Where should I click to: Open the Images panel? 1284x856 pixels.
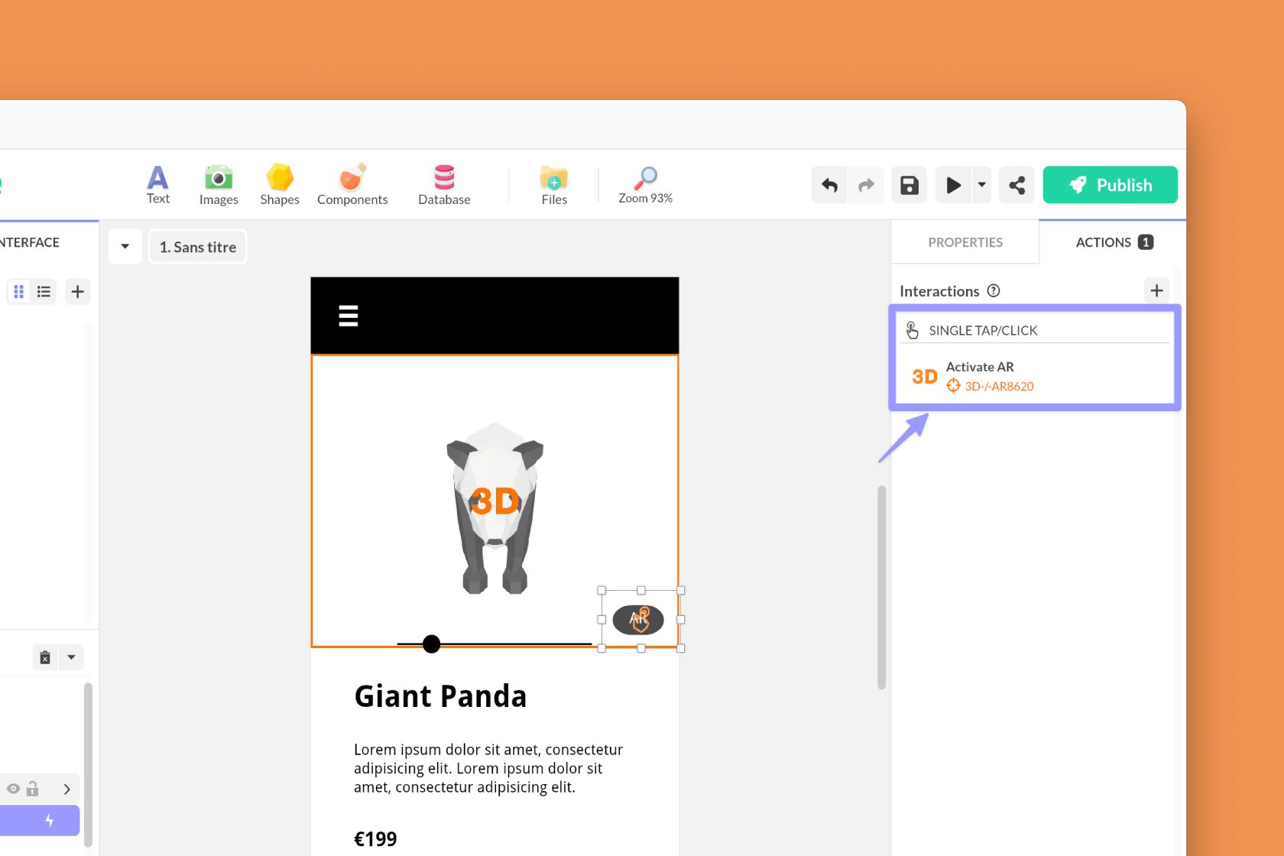click(x=218, y=183)
